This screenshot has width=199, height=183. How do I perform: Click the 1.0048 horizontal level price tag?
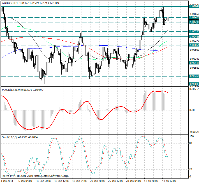pyautogui.click(x=194, y=37)
